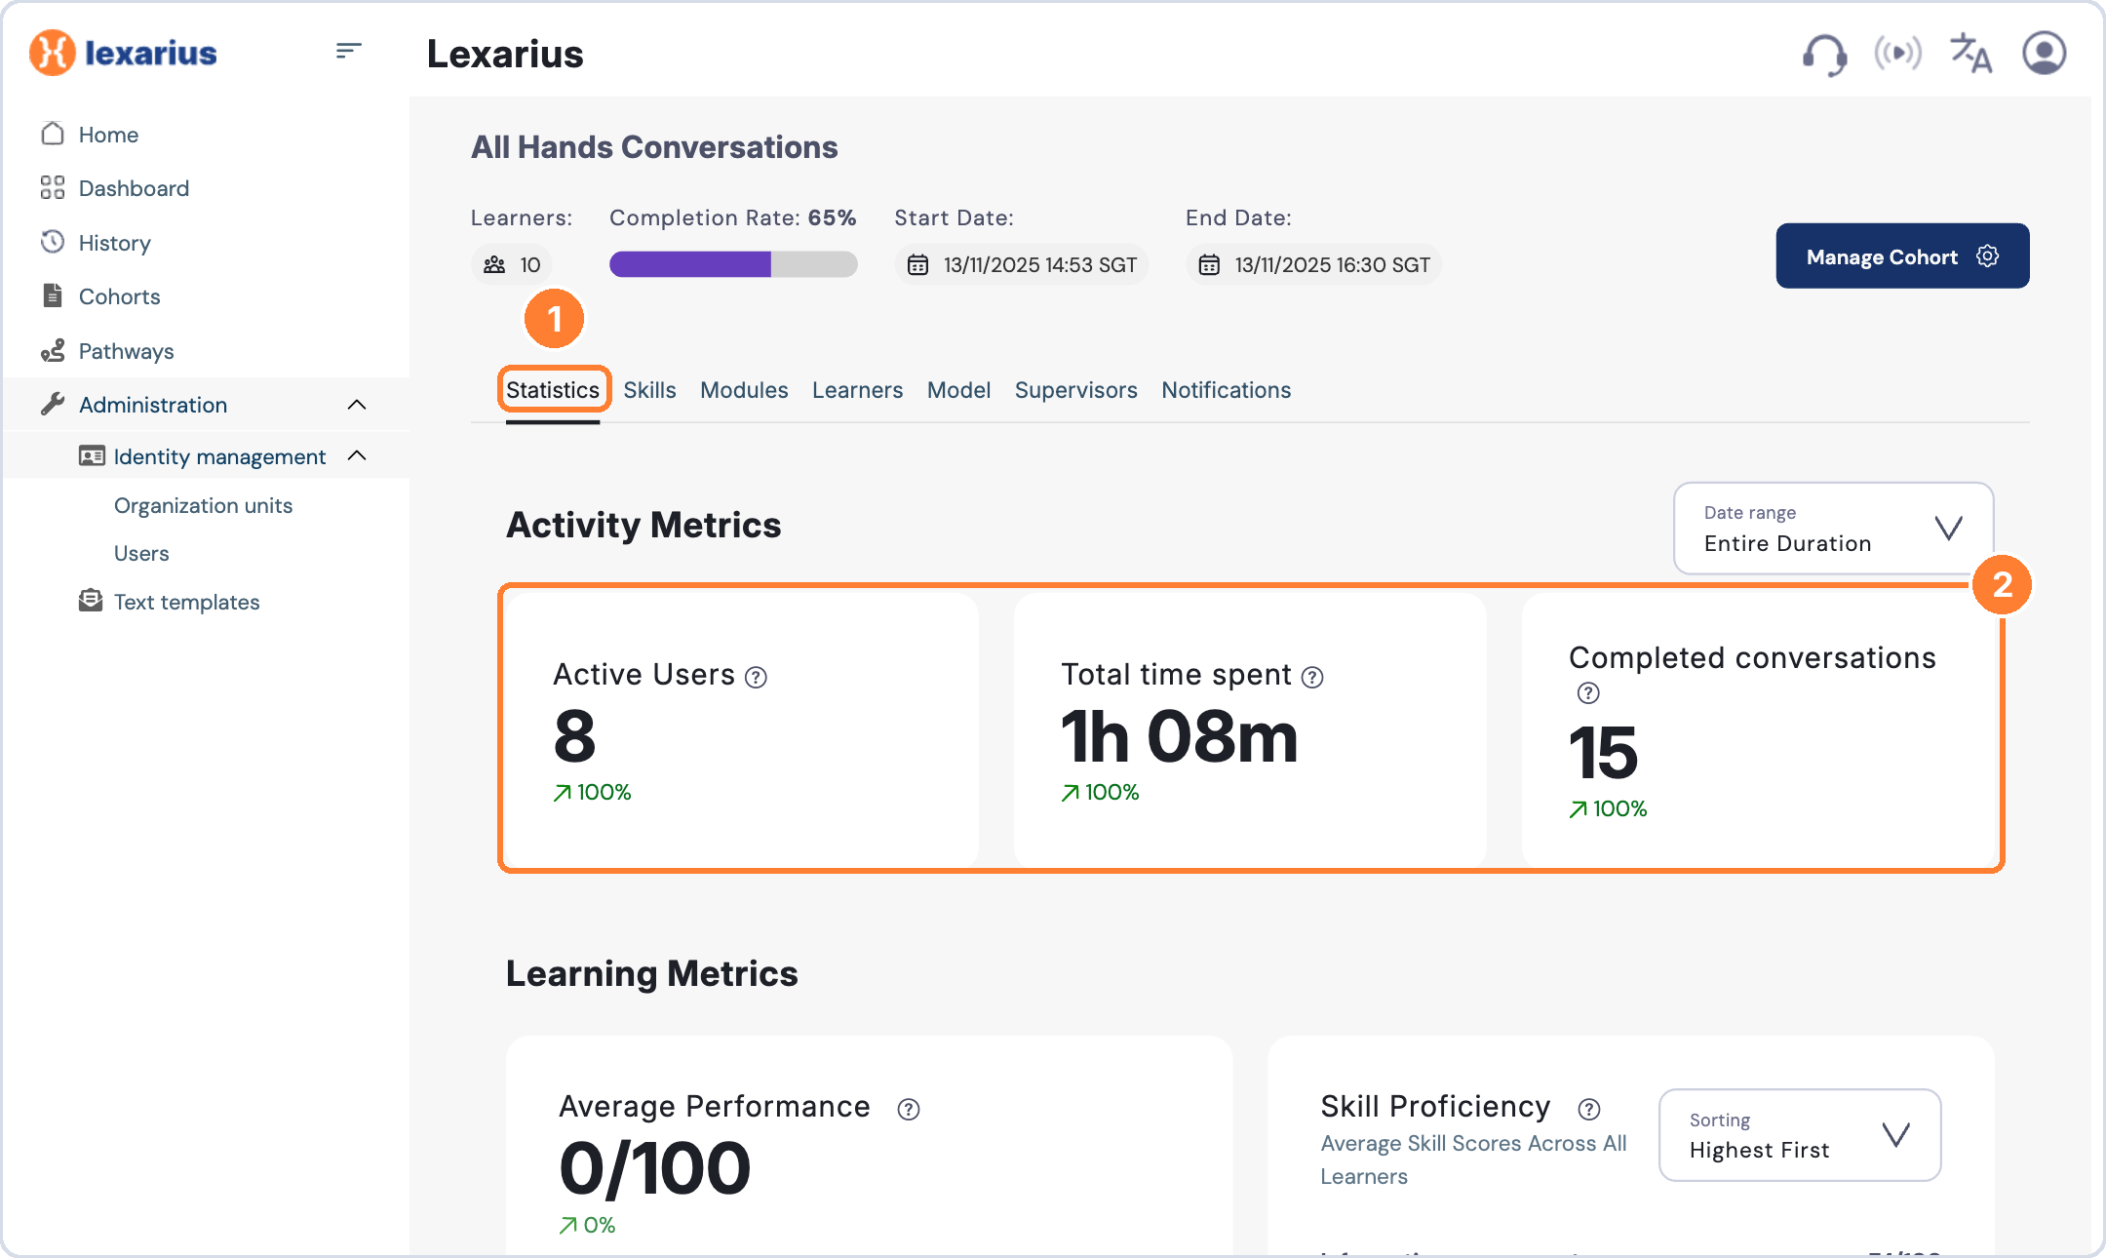
Task: Click the 13/11/2025 14:53 SGT start date
Action: point(1039,264)
